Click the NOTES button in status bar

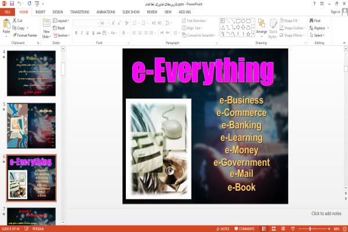pyautogui.click(x=223, y=229)
